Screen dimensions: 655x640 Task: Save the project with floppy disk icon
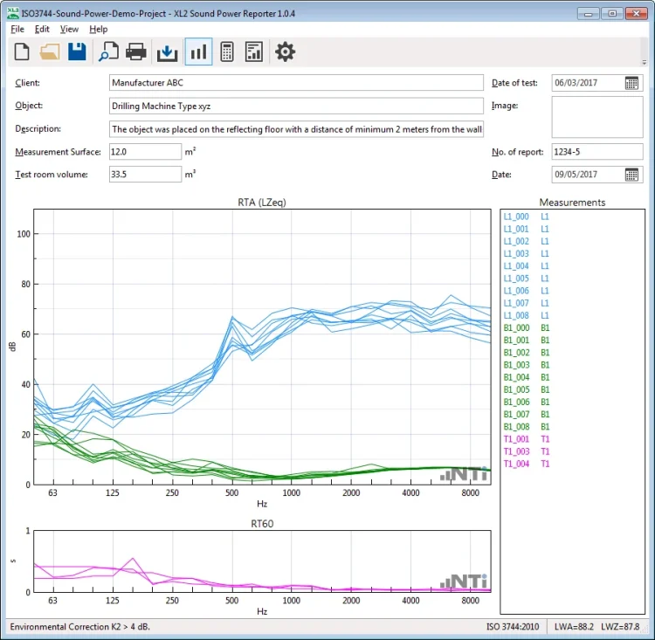coord(77,52)
